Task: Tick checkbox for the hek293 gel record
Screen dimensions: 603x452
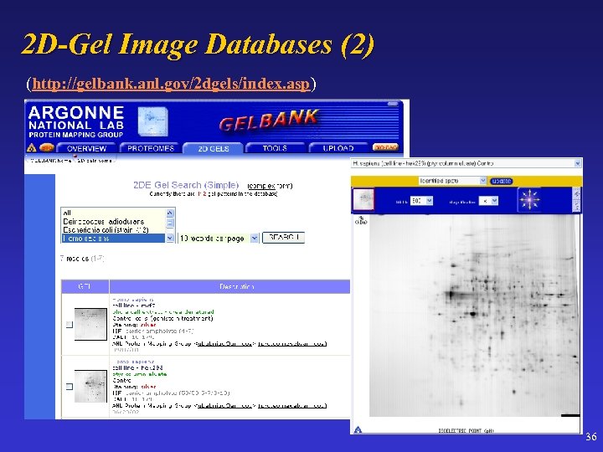Action: click(x=70, y=386)
